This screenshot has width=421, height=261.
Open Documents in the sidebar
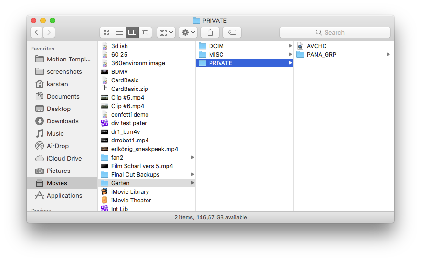click(63, 96)
